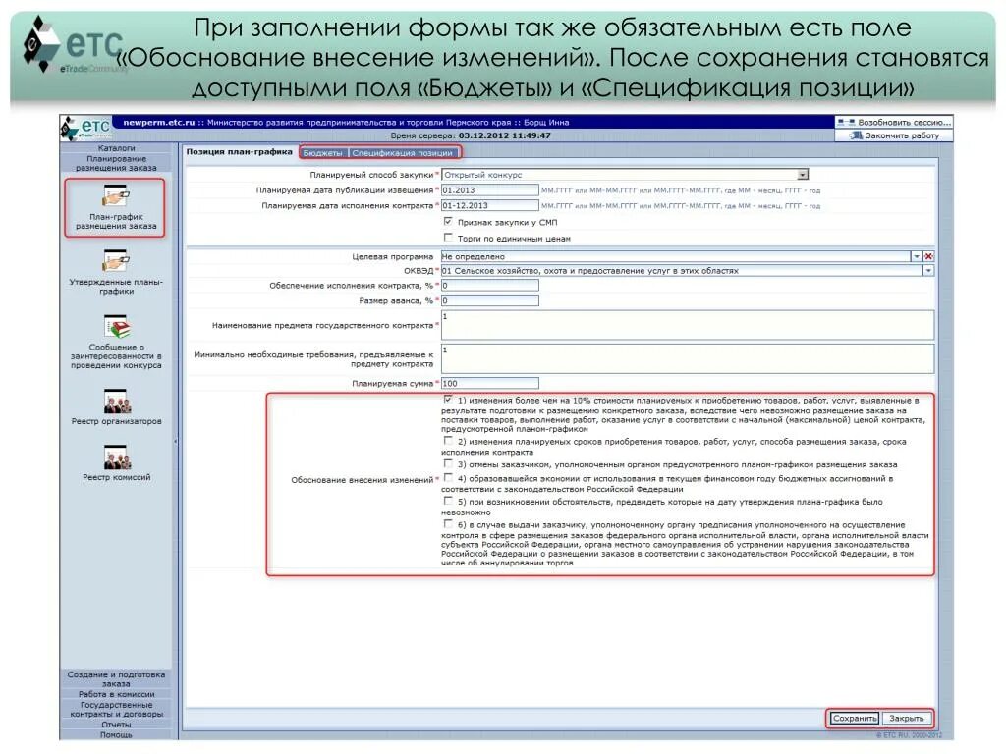Focus the Минимально необходимые требования textarea
This screenshot has width=1006, height=754.
687,359
